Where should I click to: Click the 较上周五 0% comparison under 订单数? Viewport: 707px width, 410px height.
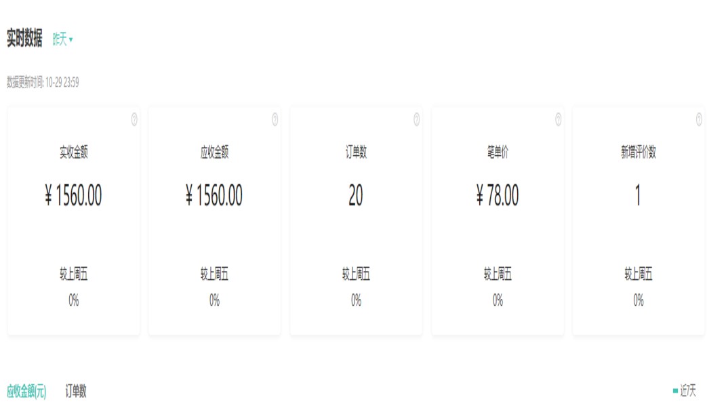click(x=356, y=300)
